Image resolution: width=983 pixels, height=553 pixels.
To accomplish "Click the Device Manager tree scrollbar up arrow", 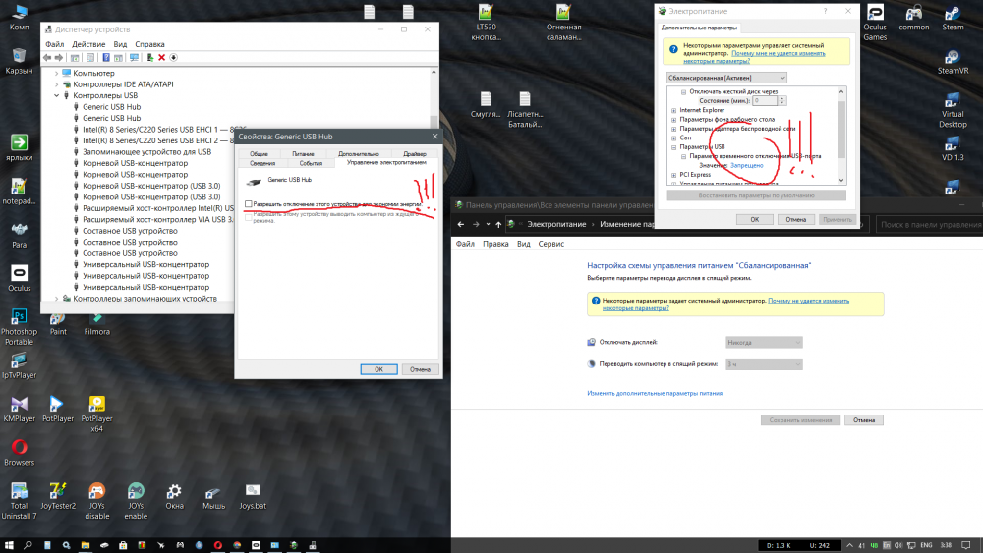I will pos(434,72).
